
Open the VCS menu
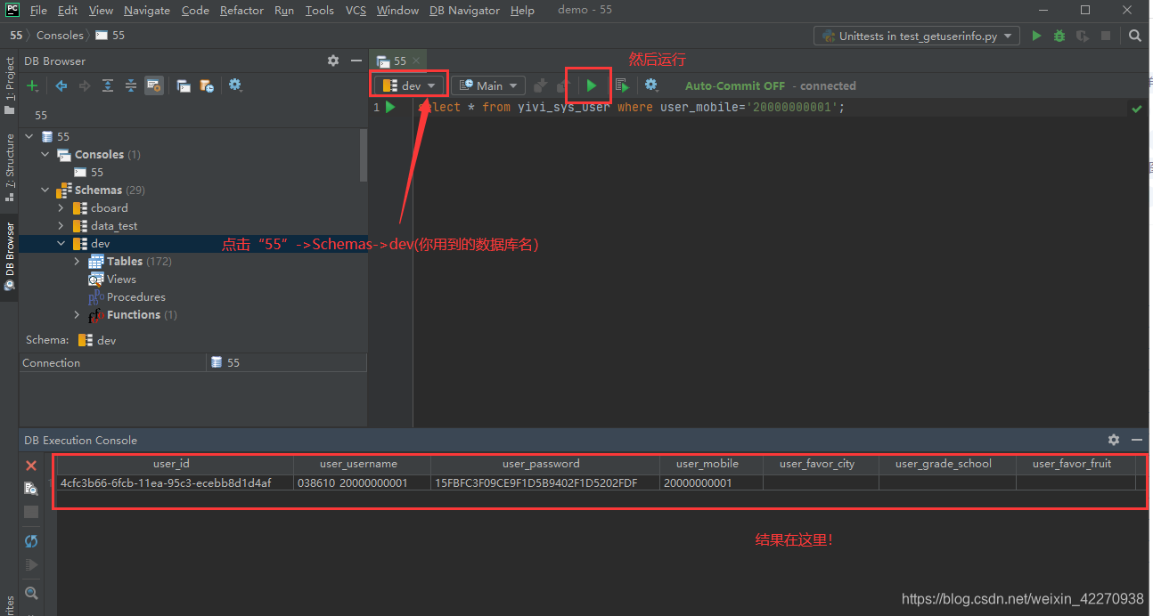point(356,11)
